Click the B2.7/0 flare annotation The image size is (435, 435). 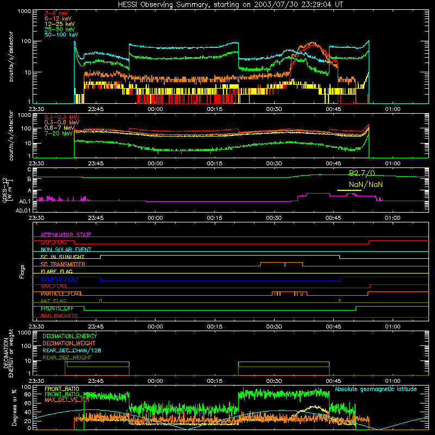(x=362, y=173)
